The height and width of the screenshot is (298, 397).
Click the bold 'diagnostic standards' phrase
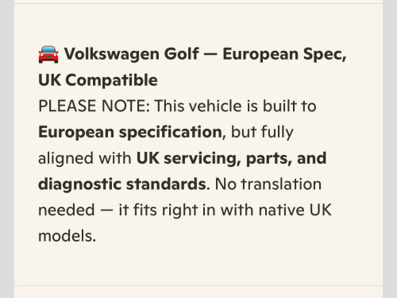click(x=122, y=184)
